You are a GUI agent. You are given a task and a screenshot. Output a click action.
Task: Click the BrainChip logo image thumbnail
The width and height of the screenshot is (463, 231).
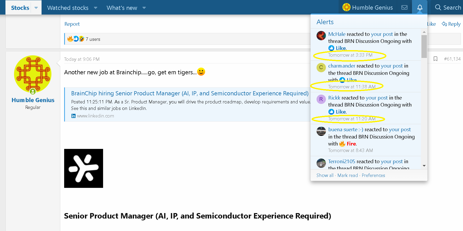tap(83, 168)
